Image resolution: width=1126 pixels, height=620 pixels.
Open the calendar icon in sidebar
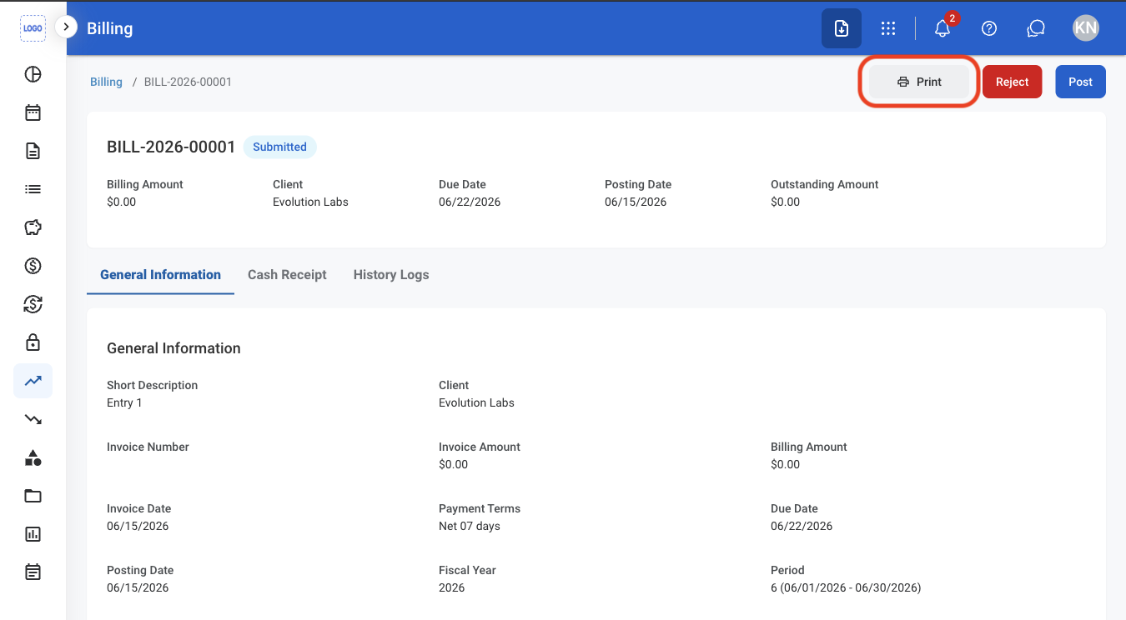(x=33, y=112)
